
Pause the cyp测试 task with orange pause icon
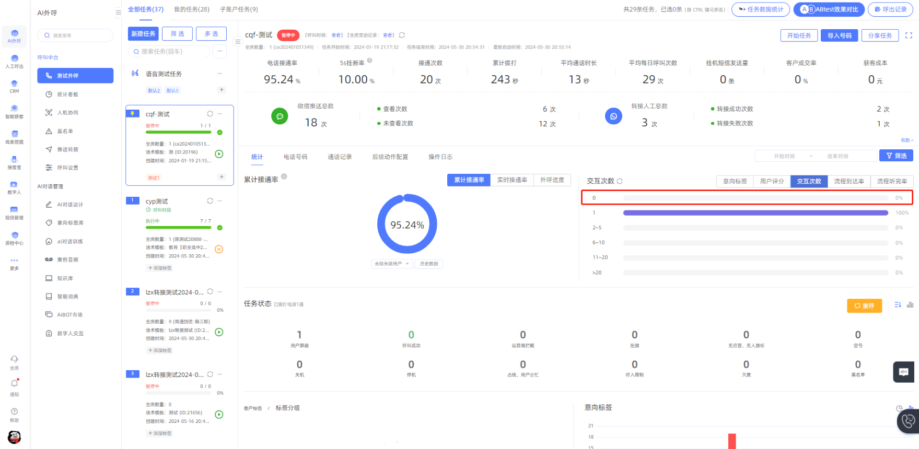point(219,250)
